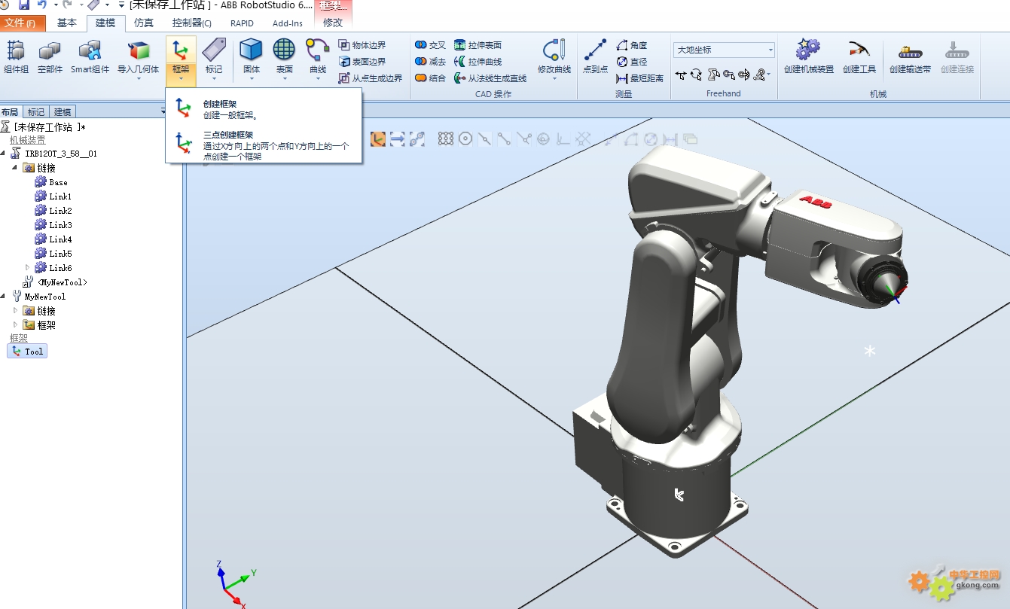Toggle Freehand move tool

pos(681,74)
